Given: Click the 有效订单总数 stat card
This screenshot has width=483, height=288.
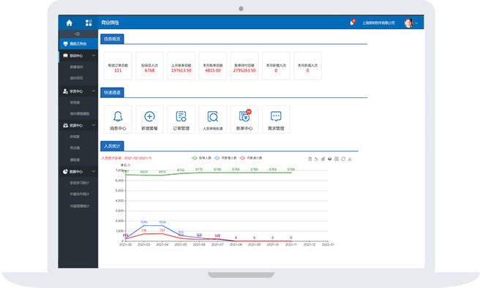Looking at the screenshot, I should [118, 66].
